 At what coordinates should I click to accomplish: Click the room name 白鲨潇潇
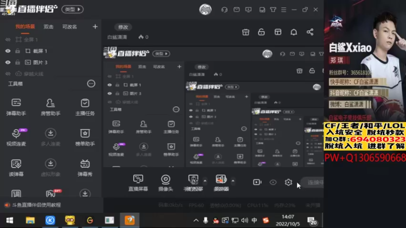click(117, 37)
